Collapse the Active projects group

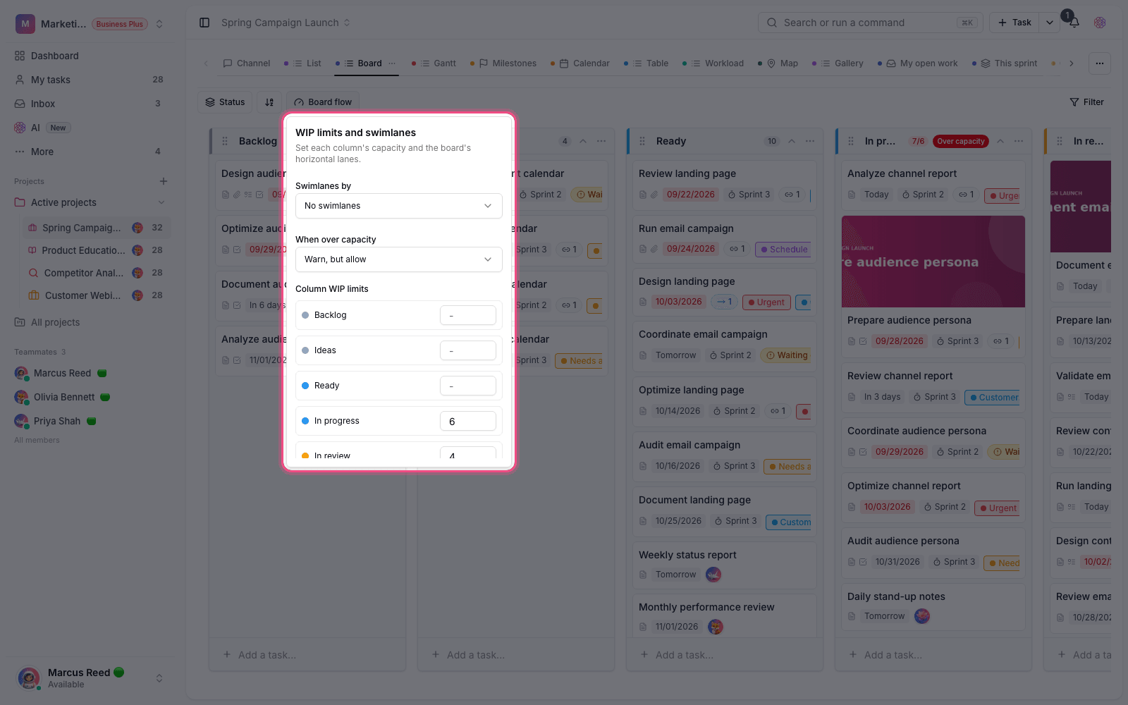(161, 202)
